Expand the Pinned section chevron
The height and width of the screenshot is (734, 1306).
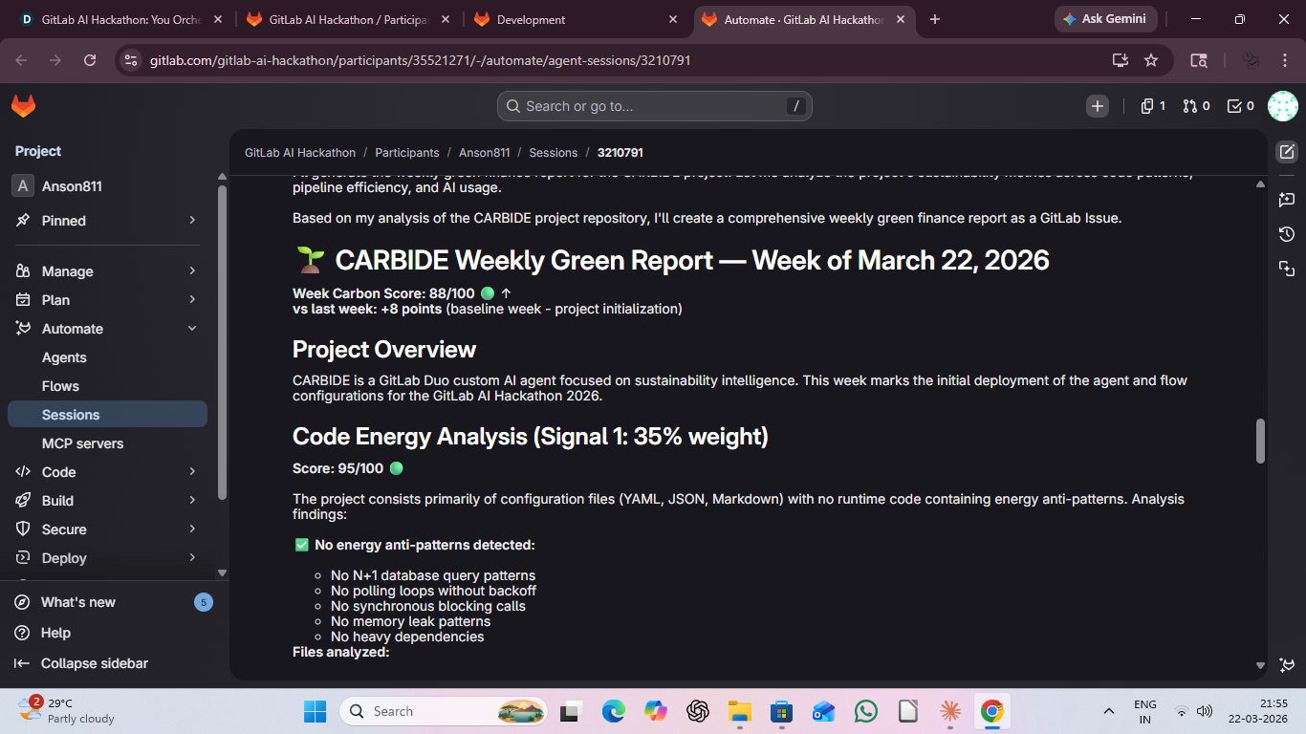(x=192, y=221)
